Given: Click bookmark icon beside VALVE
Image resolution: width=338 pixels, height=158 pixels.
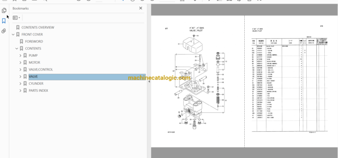Looking at the screenshot, I should tap(25, 76).
